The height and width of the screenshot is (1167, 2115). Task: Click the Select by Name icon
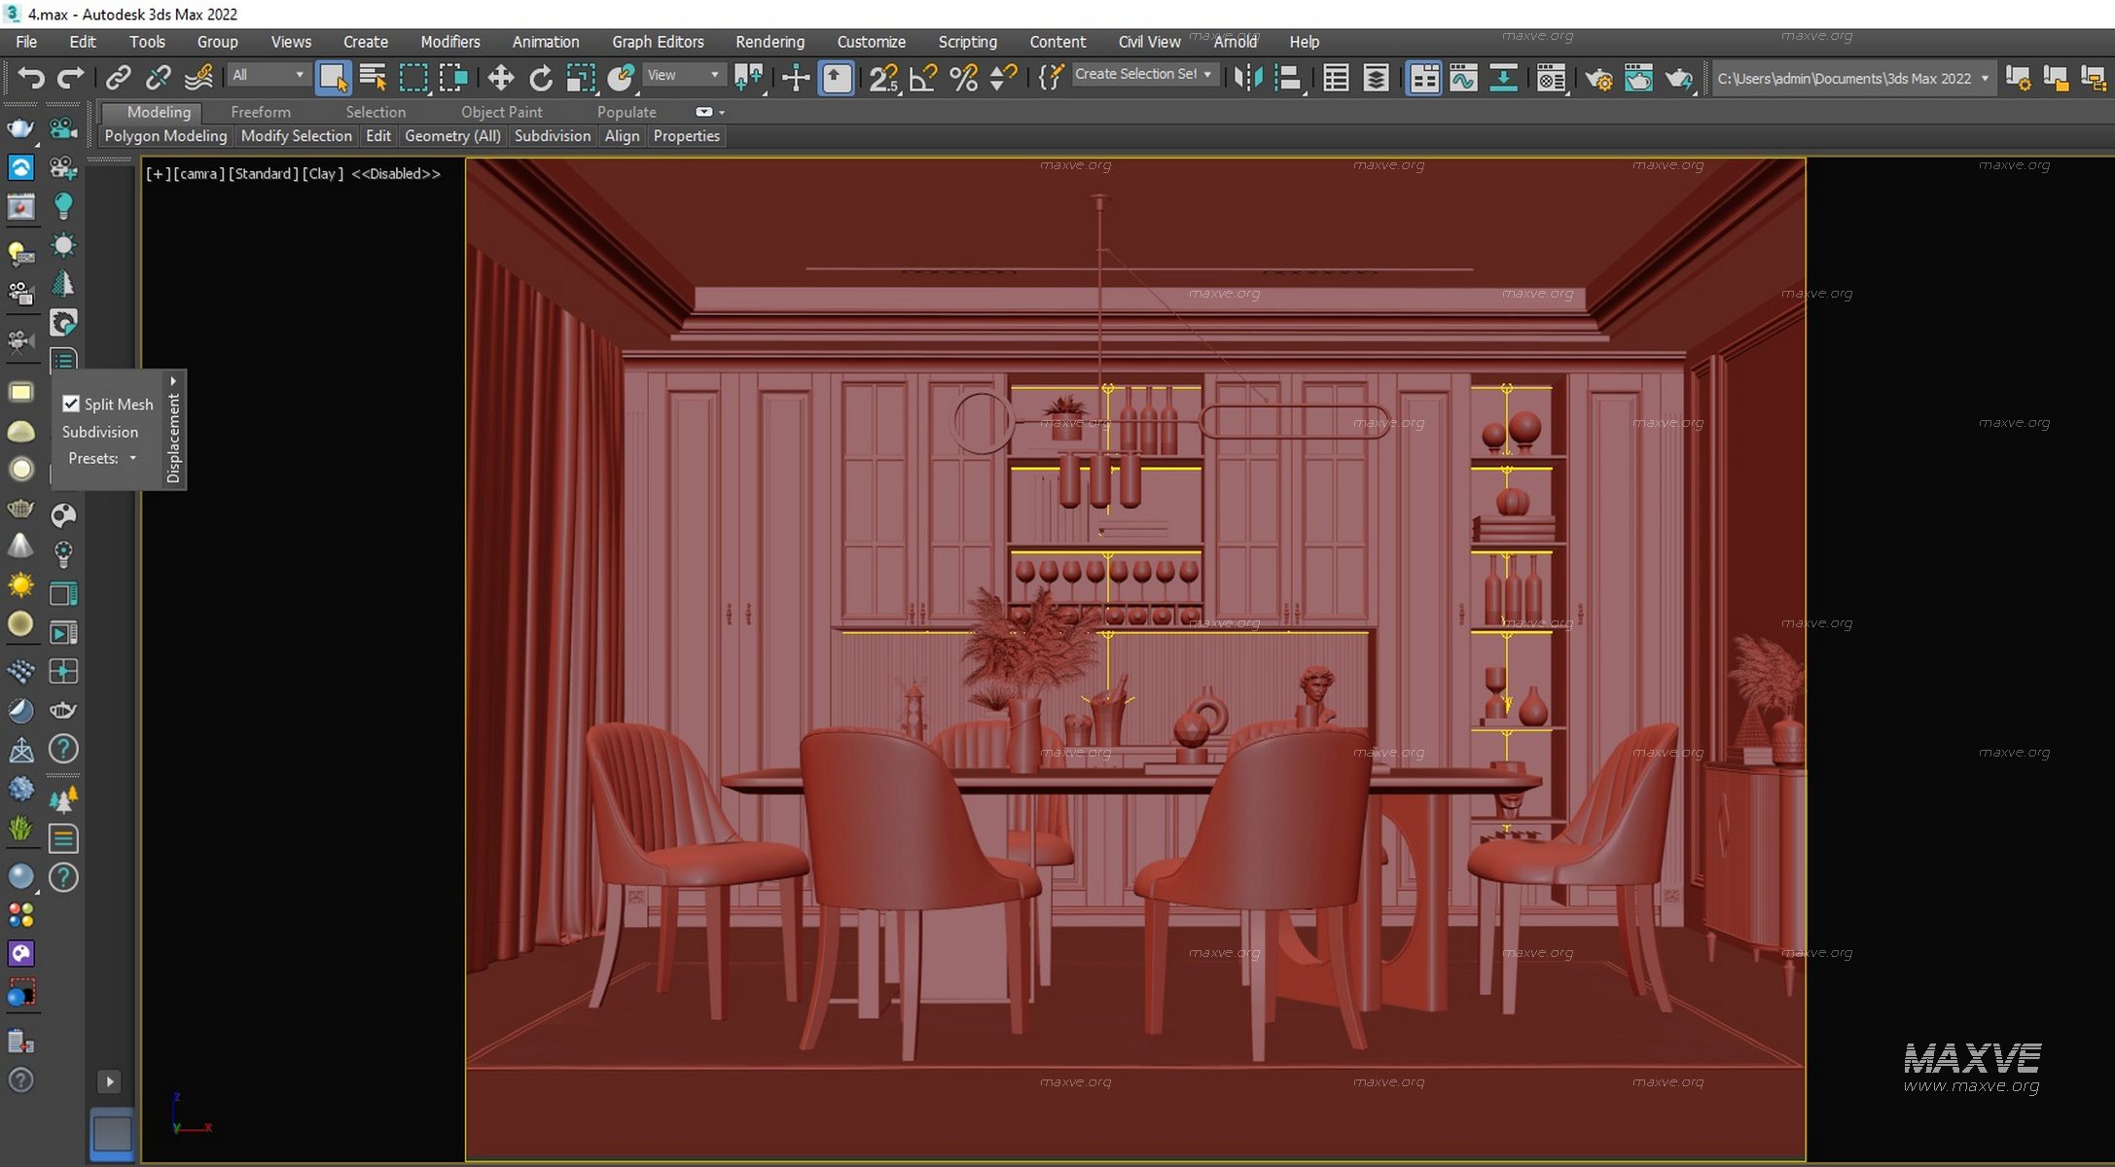373,77
